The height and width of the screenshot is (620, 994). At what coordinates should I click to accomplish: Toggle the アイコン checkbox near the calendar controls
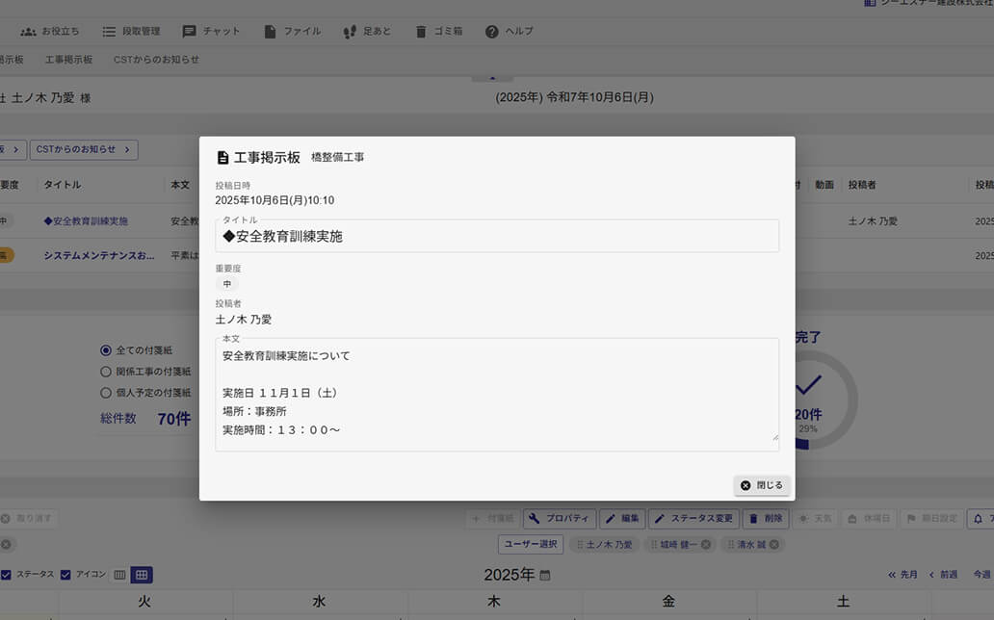pos(65,574)
